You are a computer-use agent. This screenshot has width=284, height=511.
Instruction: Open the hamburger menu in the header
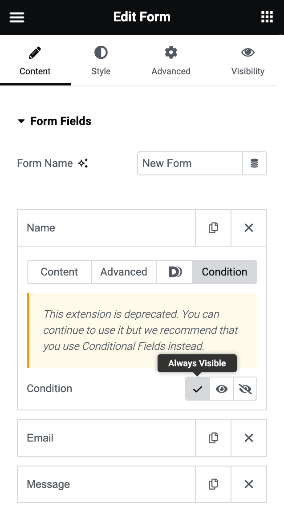point(16,17)
